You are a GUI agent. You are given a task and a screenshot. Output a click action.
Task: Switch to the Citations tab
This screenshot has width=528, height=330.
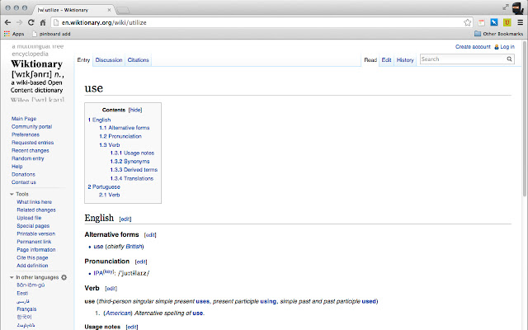(x=138, y=60)
